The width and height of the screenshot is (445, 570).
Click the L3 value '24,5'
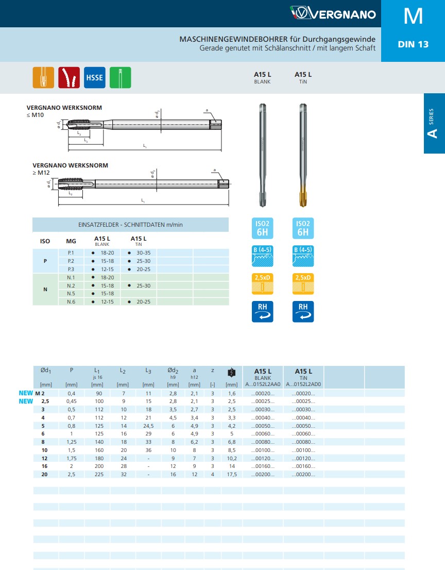click(148, 426)
